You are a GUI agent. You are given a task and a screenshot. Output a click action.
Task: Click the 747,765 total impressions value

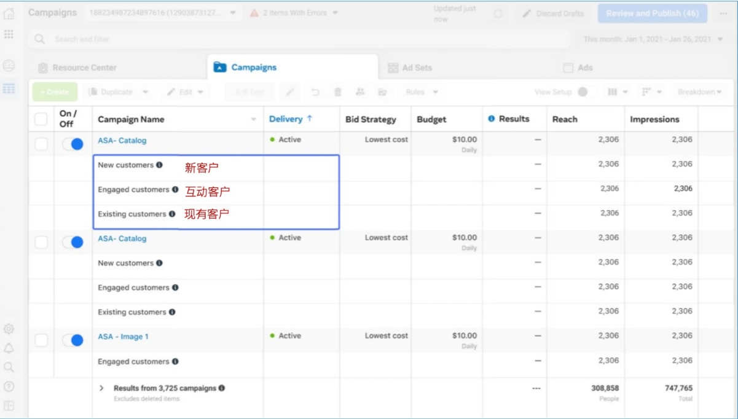(678, 388)
